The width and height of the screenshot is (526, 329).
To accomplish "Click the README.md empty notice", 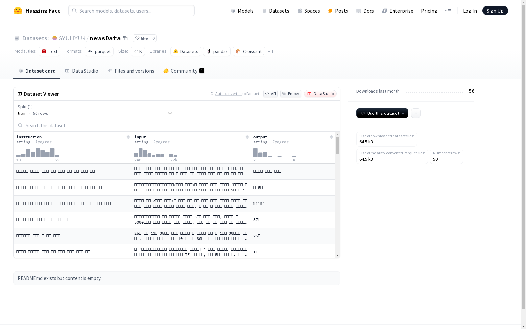I will 177,278.
